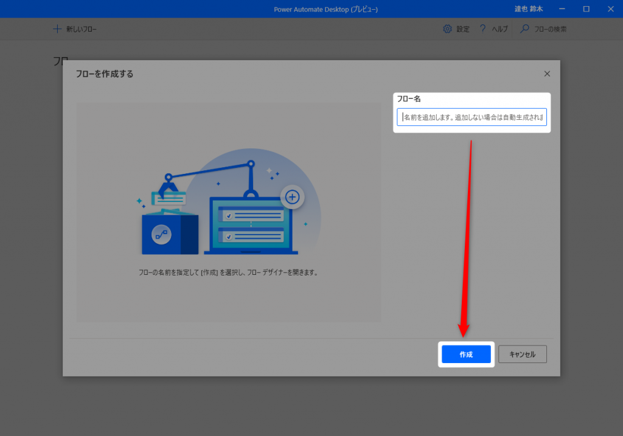Viewport: 623px width, 436px height.
Task: Open 新しいフロー in toolbar
Action: (x=75, y=29)
